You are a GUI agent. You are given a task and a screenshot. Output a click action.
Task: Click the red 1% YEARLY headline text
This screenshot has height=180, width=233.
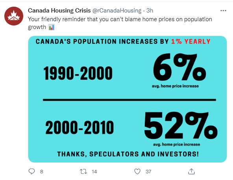click(x=191, y=42)
